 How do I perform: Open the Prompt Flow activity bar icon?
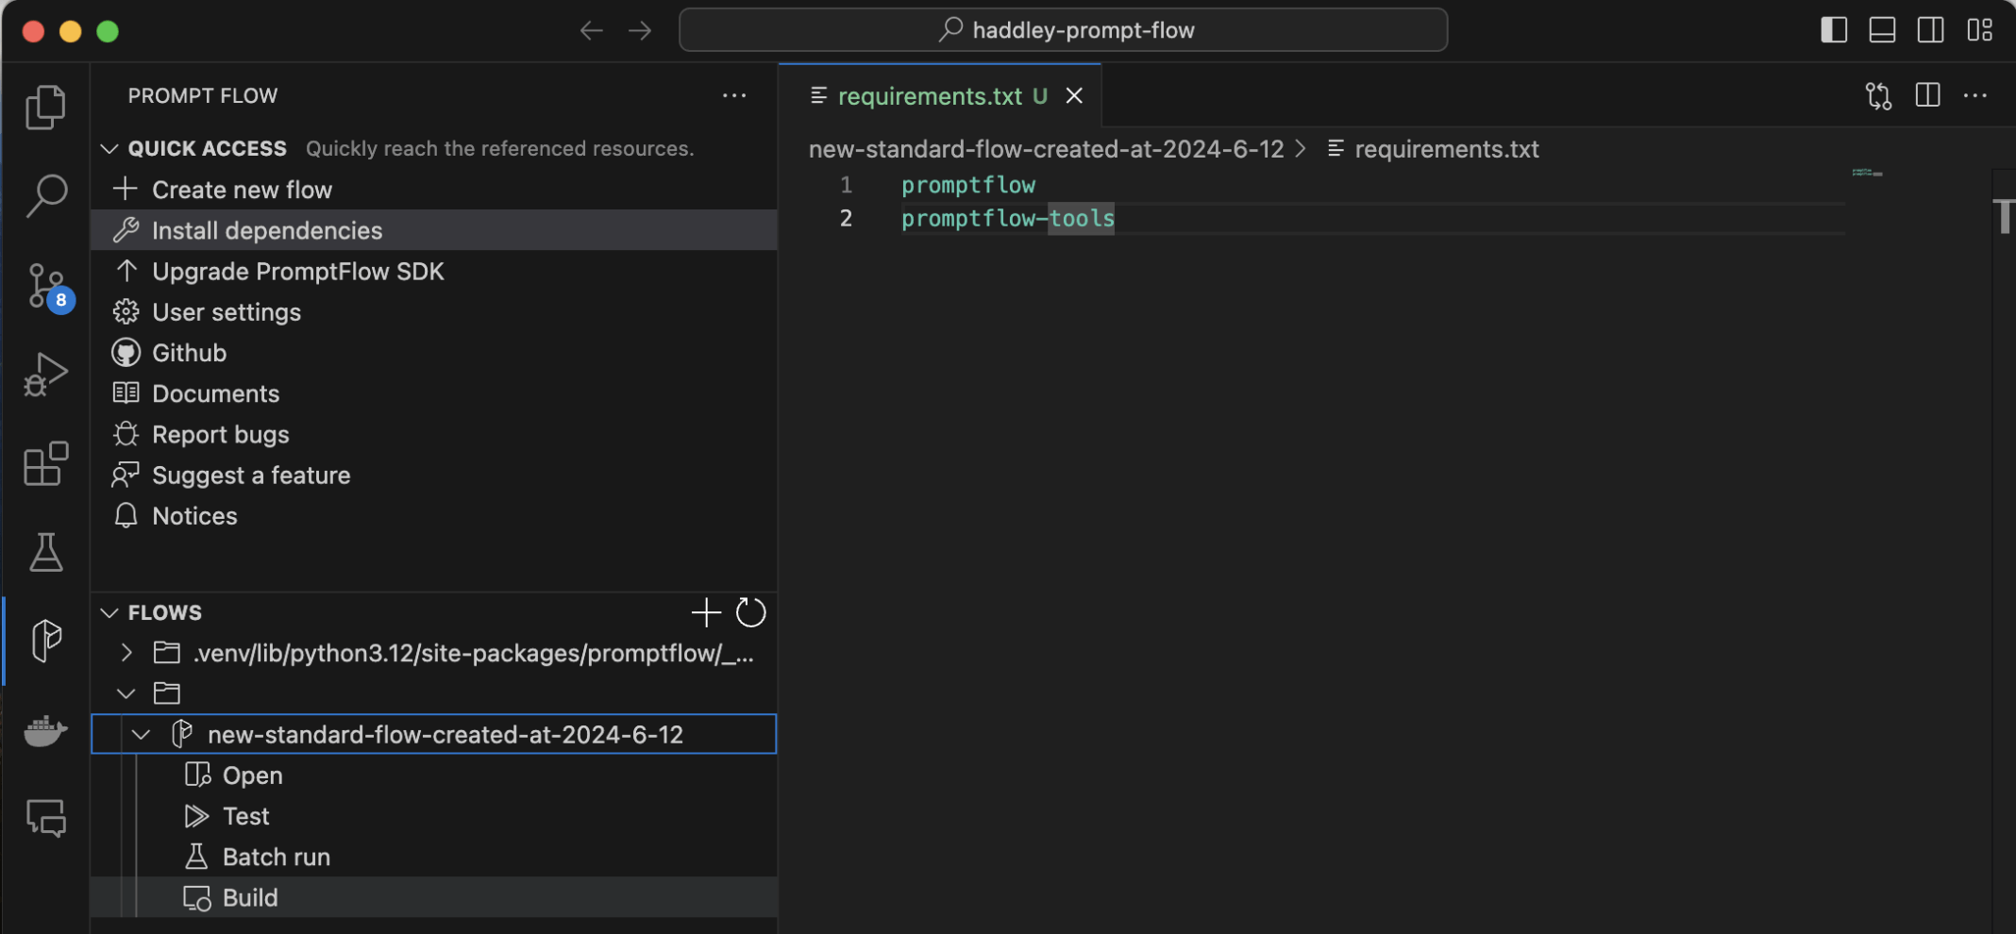(45, 641)
